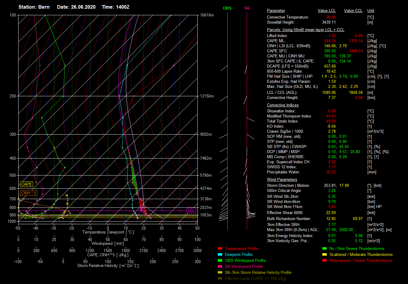Screen dimensions: 408x284
Task: Select the green OBS Windspeed Profile swatch
Action: pyautogui.click(x=220, y=261)
